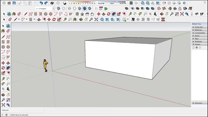Image resolution: width=208 pixels, height=117 pixels.
Task: Switch to Hidden Line face style
Action: (74, 8)
